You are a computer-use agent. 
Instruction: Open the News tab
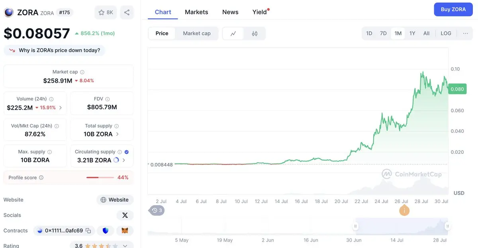230,12
